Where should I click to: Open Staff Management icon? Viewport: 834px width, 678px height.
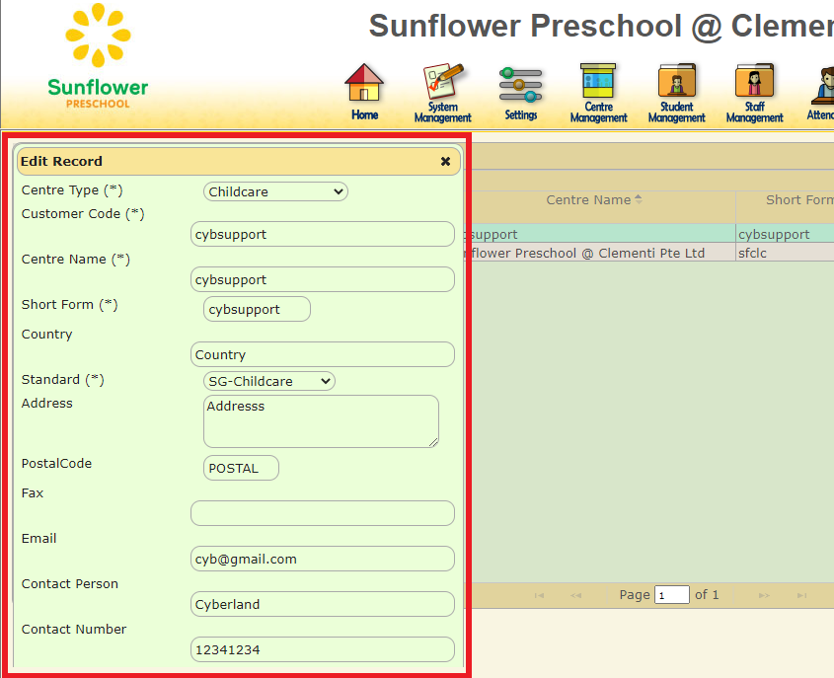click(754, 93)
